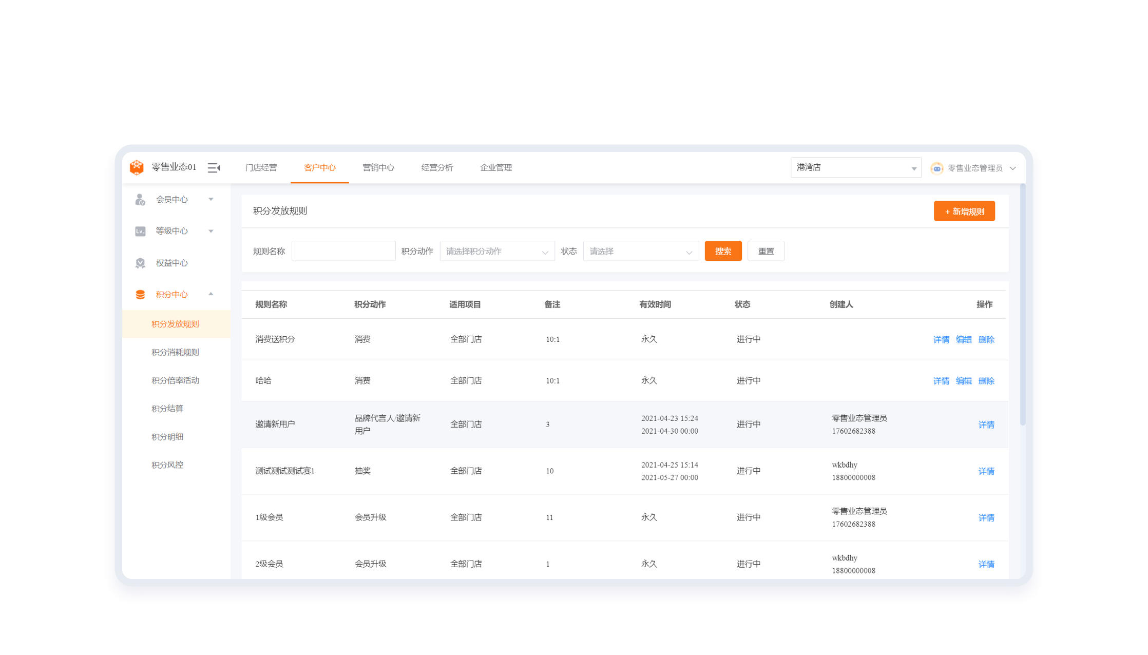Switch to the 门店经营 tab
The width and height of the screenshot is (1148, 655).
tap(261, 167)
